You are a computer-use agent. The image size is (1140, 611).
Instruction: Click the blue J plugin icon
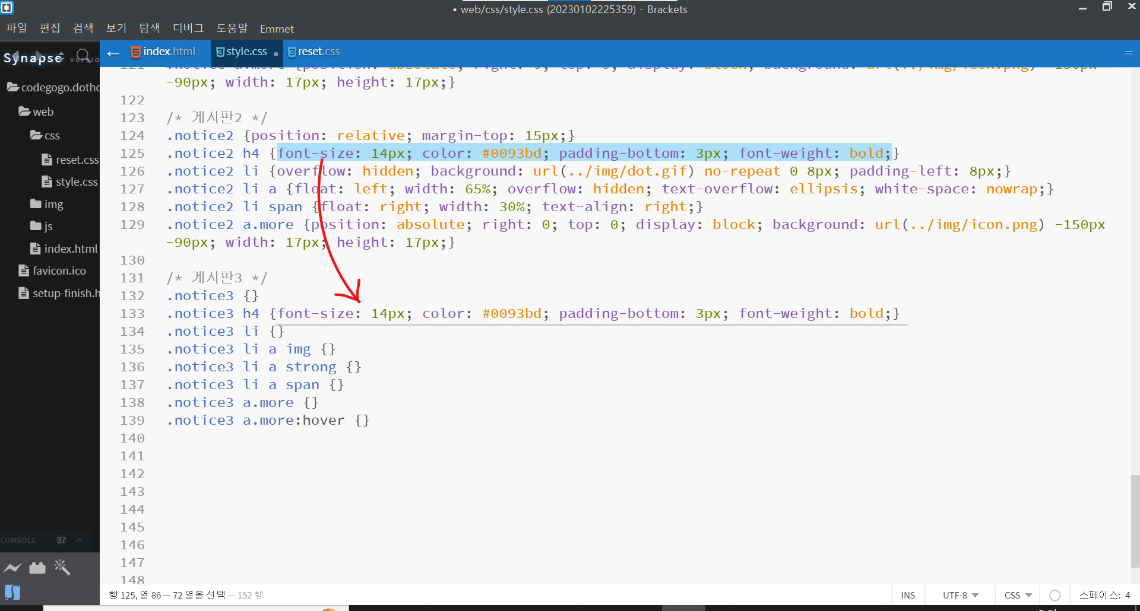12,592
